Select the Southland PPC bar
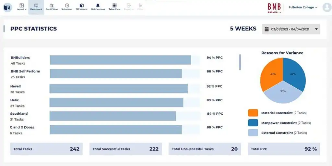The width and height of the screenshot is (332, 166). (113, 116)
